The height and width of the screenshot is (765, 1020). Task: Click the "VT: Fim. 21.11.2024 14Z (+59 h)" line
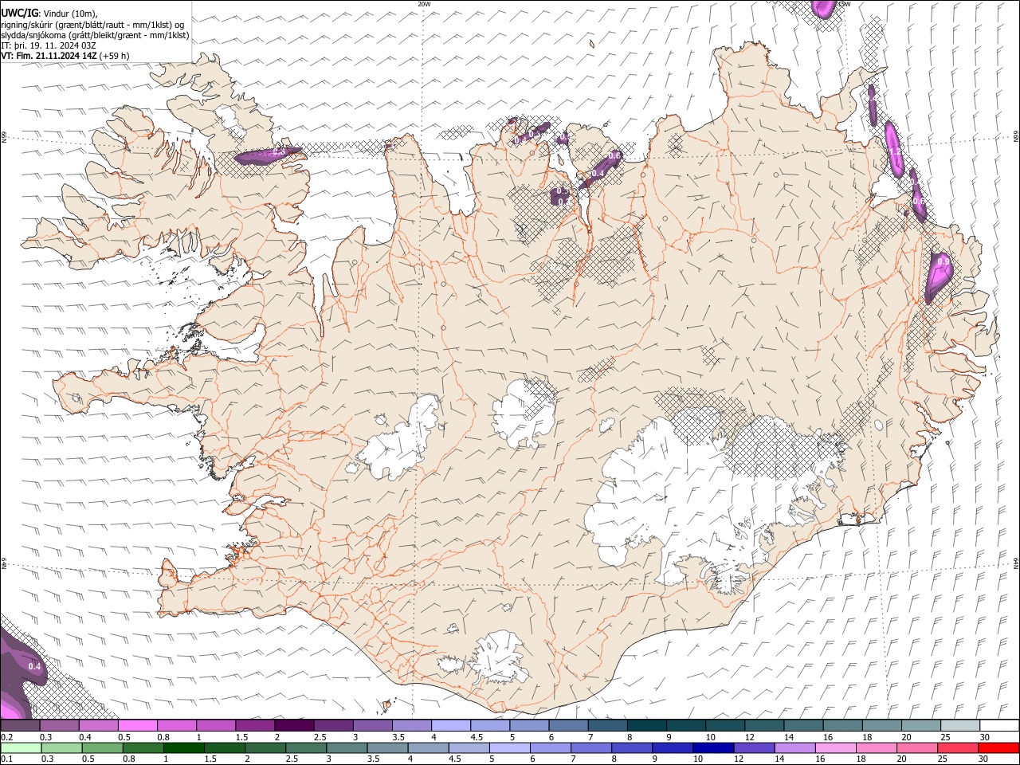[x=65, y=56]
